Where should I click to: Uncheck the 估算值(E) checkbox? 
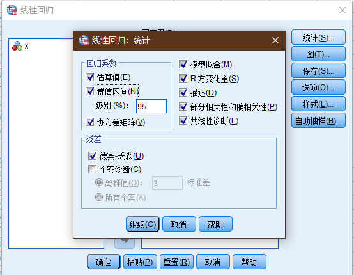click(x=90, y=77)
